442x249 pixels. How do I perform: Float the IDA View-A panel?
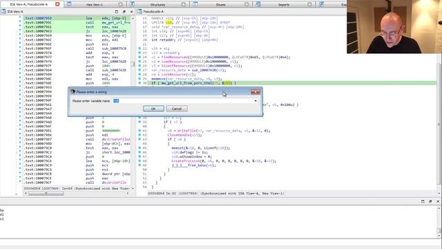pos(124,12)
